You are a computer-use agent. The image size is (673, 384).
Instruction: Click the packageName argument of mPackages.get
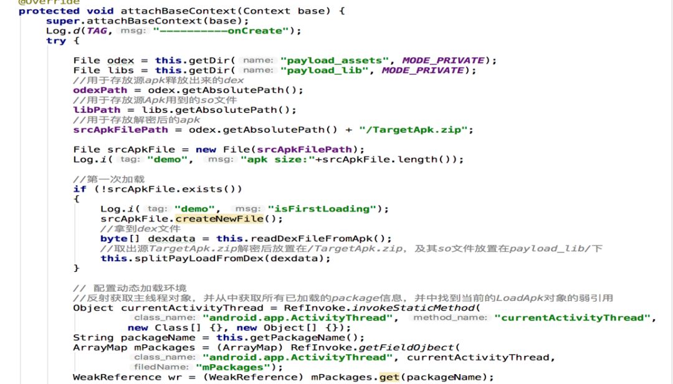point(444,377)
